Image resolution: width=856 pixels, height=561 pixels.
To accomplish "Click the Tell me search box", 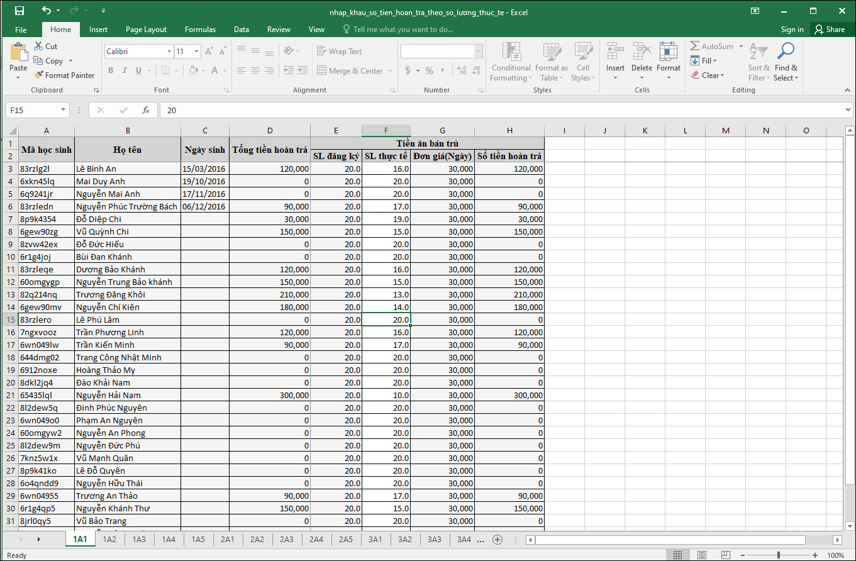I will click(403, 30).
